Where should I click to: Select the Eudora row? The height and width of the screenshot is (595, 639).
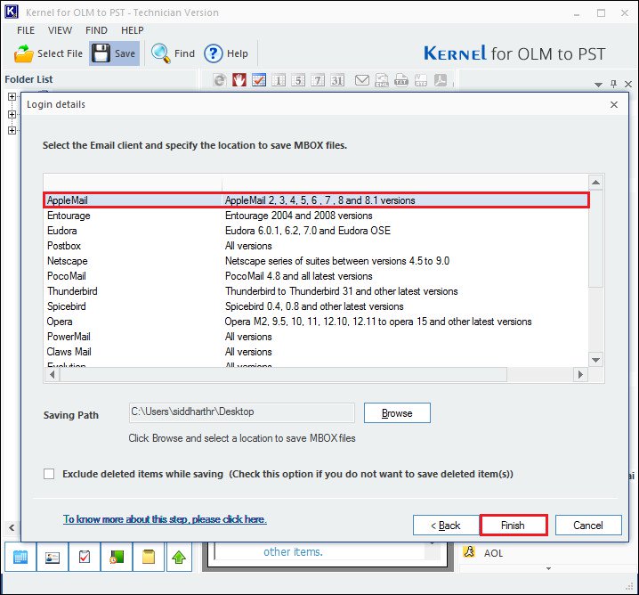(x=316, y=231)
